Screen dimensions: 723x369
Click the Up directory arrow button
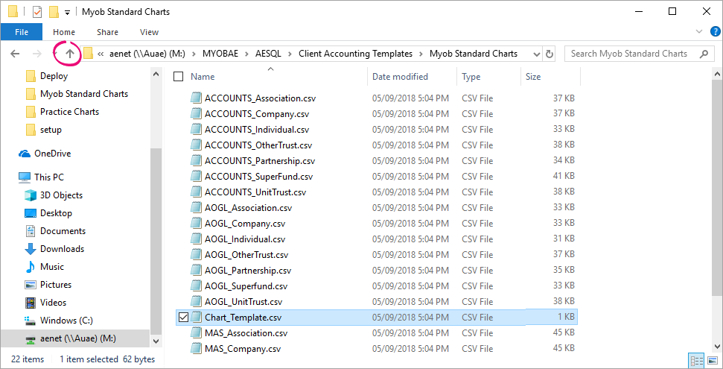[x=70, y=54]
